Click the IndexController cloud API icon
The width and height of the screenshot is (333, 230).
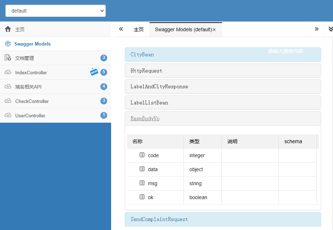point(8,72)
